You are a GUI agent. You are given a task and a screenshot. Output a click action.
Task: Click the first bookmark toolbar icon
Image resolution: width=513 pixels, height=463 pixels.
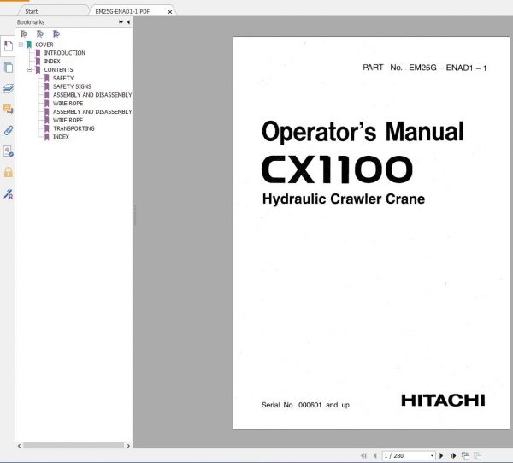pos(24,33)
